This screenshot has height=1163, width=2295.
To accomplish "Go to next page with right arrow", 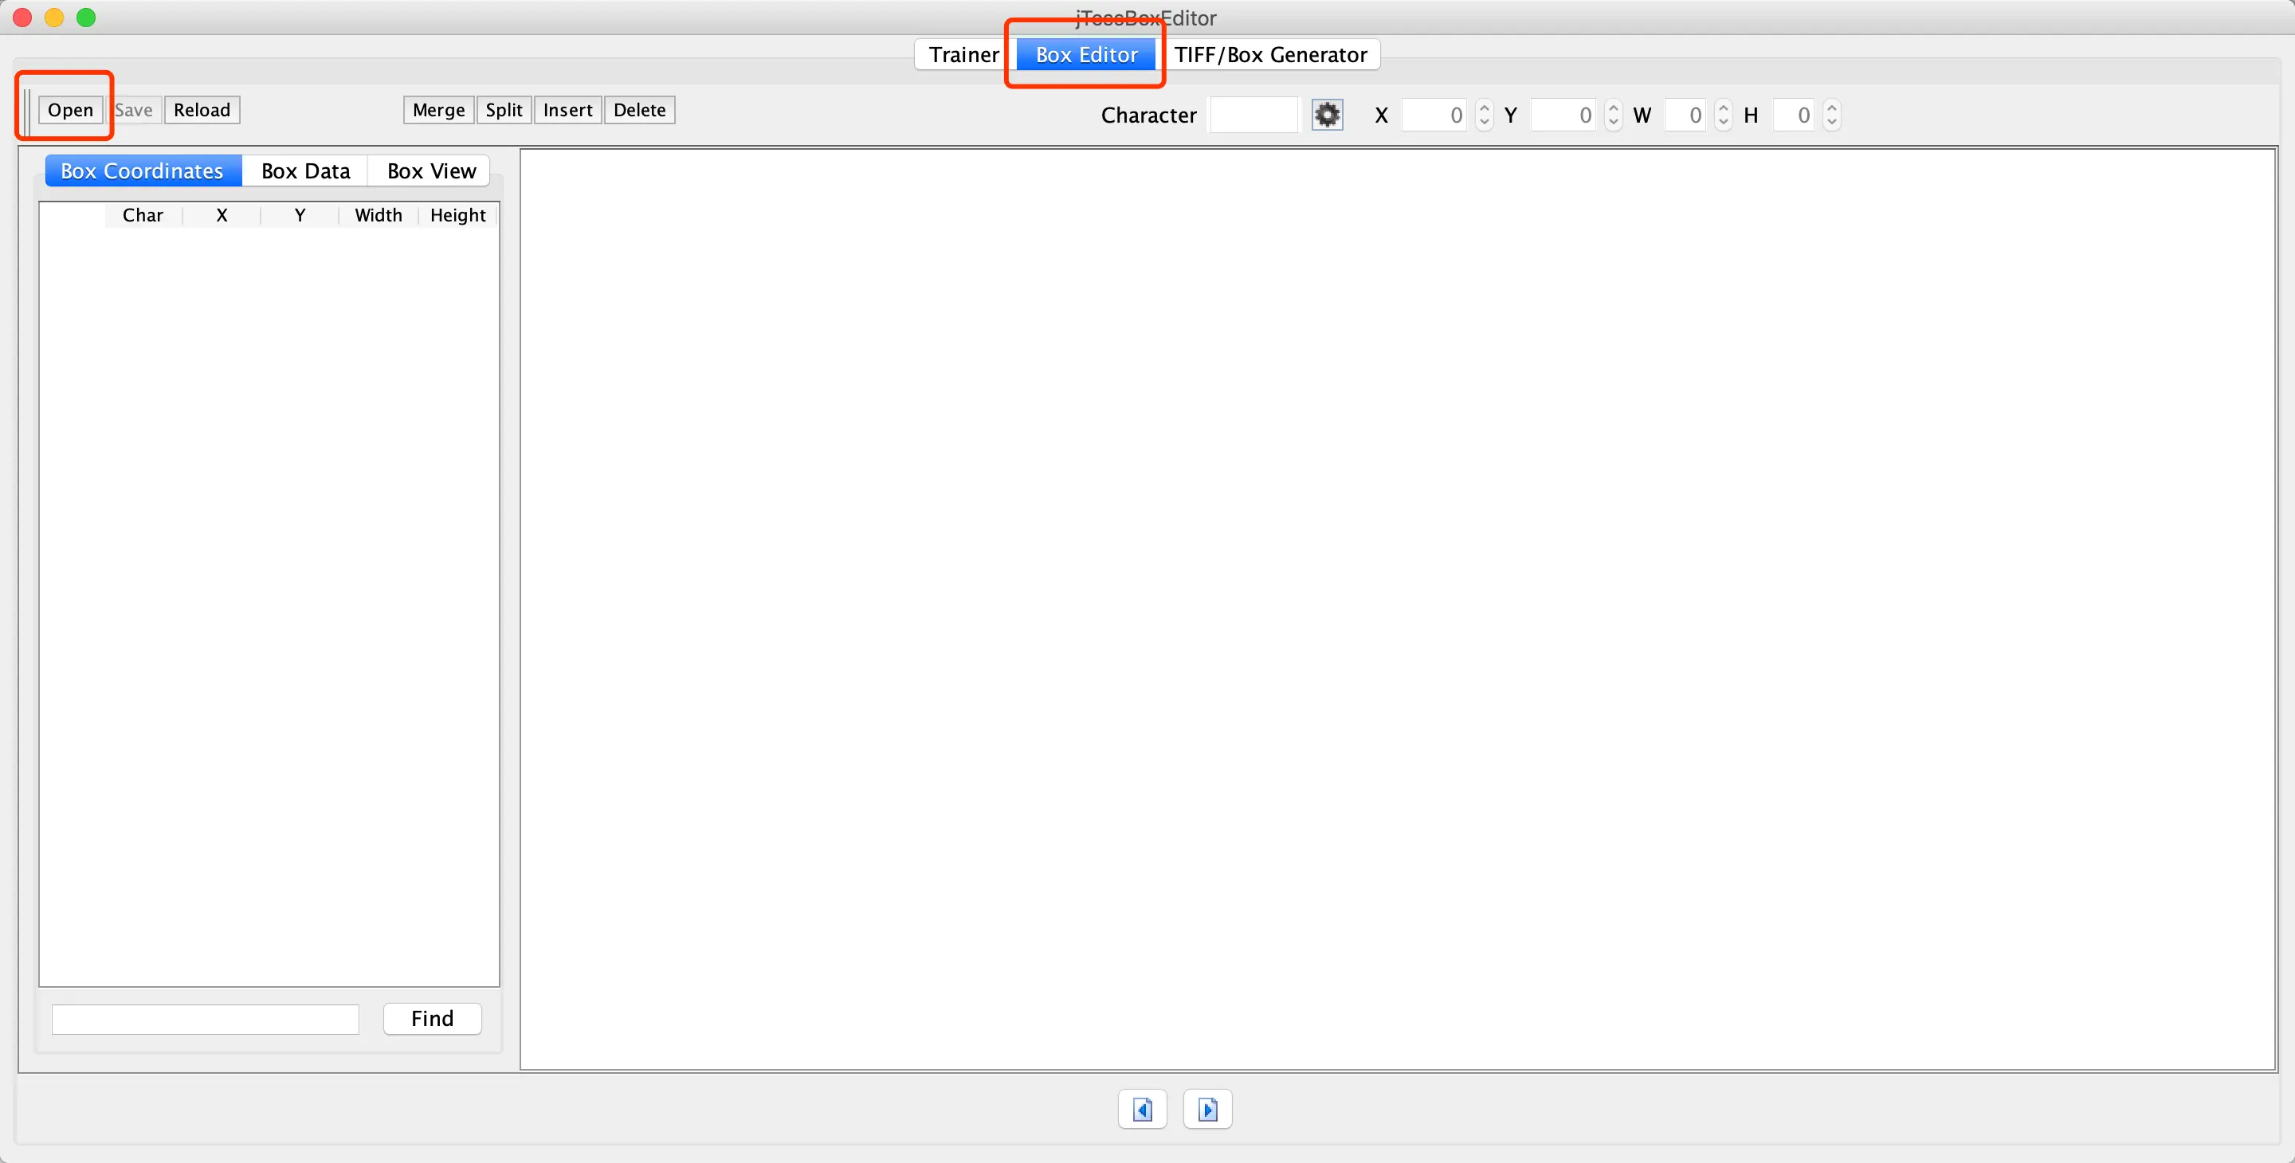I will [x=1207, y=1109].
